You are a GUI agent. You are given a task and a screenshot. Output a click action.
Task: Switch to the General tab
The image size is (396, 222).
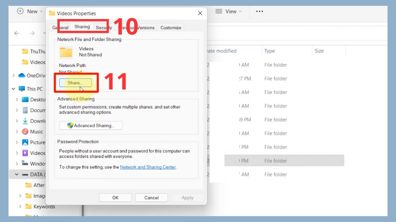tap(60, 28)
